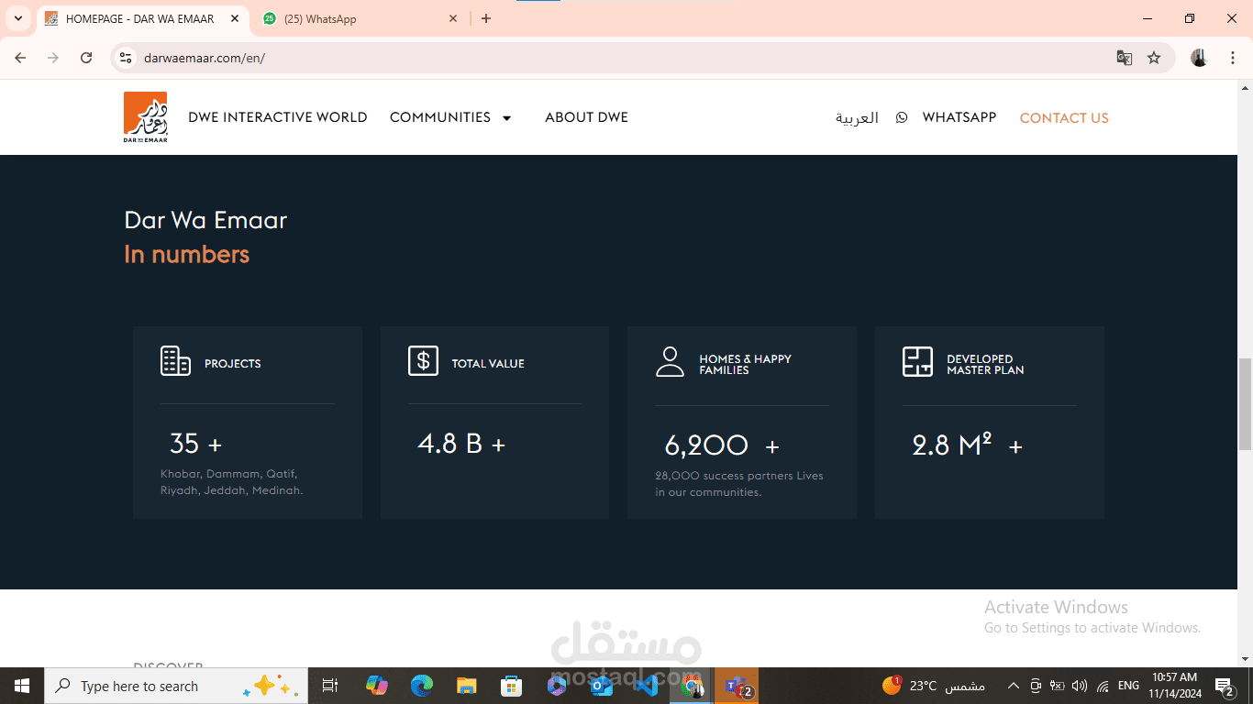Click the Total Value dollar icon
Screen dimensions: 1253x704
[423, 361]
